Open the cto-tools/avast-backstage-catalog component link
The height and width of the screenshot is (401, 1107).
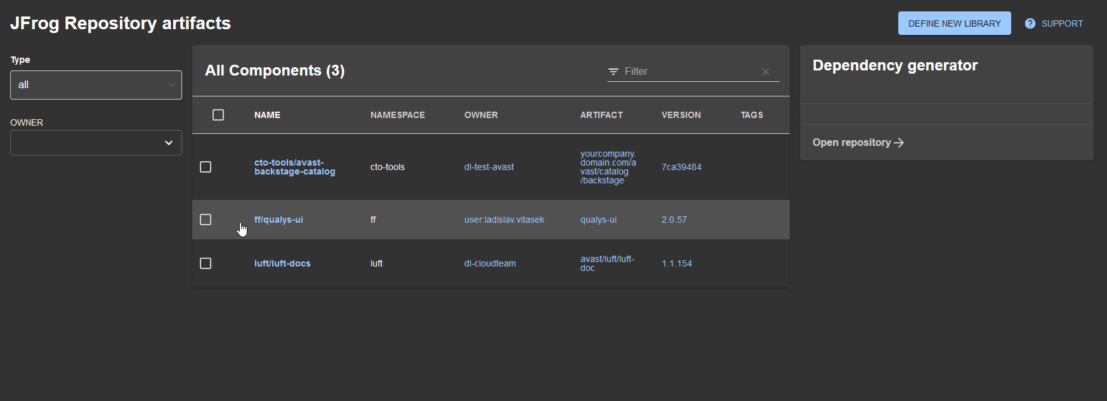point(295,167)
